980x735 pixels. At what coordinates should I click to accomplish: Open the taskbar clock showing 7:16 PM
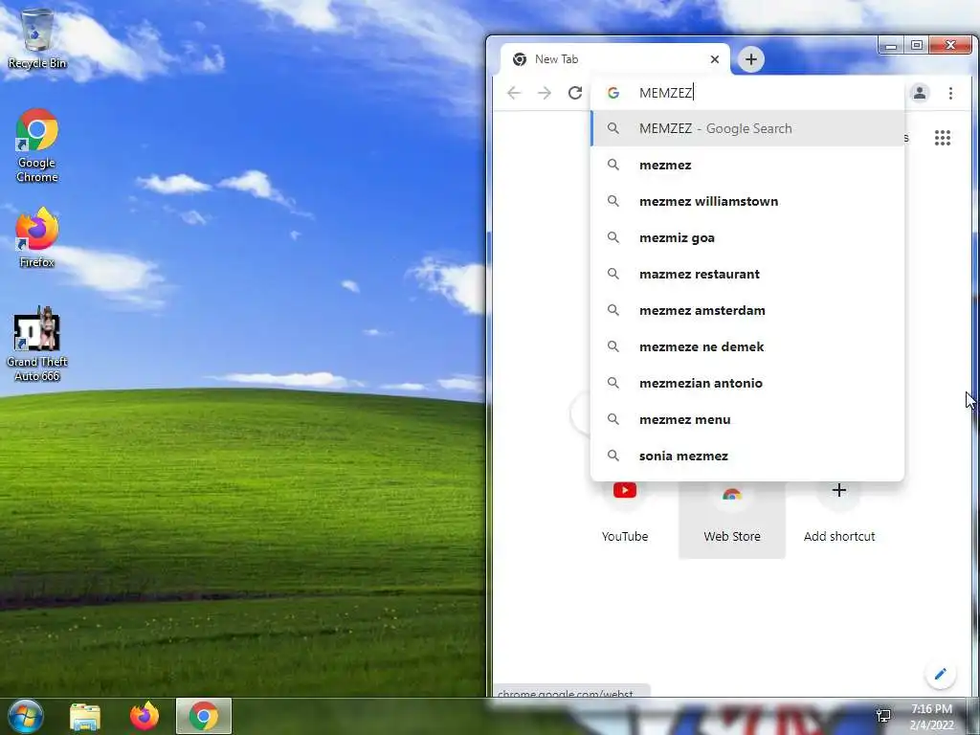931,717
